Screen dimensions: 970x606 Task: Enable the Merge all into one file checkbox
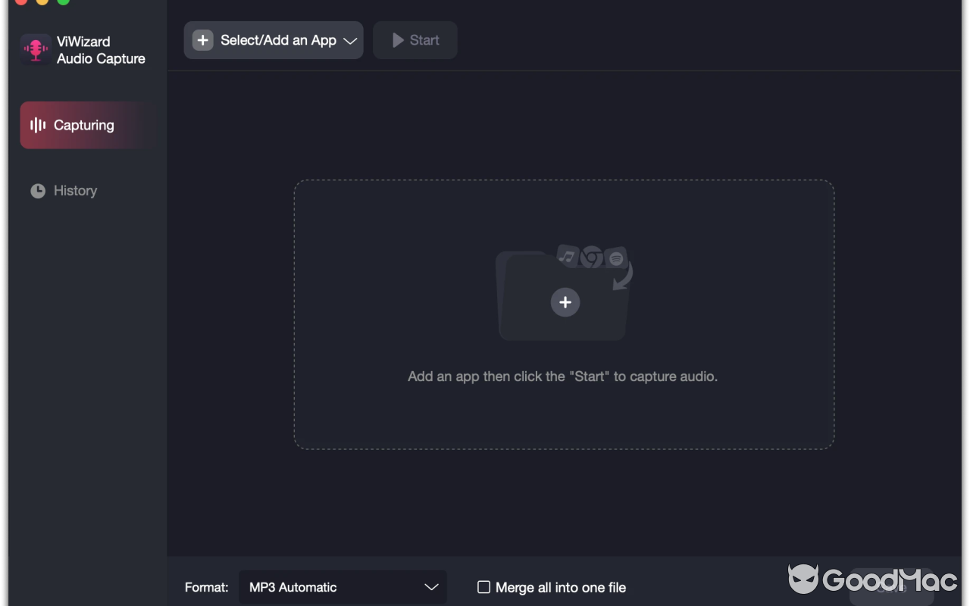pos(483,587)
